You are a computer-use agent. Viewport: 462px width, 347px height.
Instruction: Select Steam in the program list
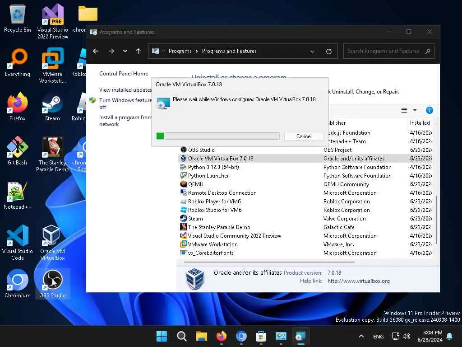click(x=306, y=218)
